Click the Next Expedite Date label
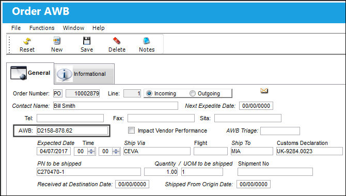 click(x=210, y=106)
